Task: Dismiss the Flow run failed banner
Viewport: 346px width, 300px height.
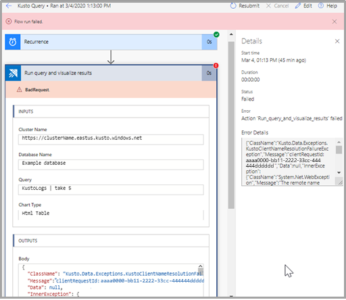Action: pyautogui.click(x=335, y=22)
